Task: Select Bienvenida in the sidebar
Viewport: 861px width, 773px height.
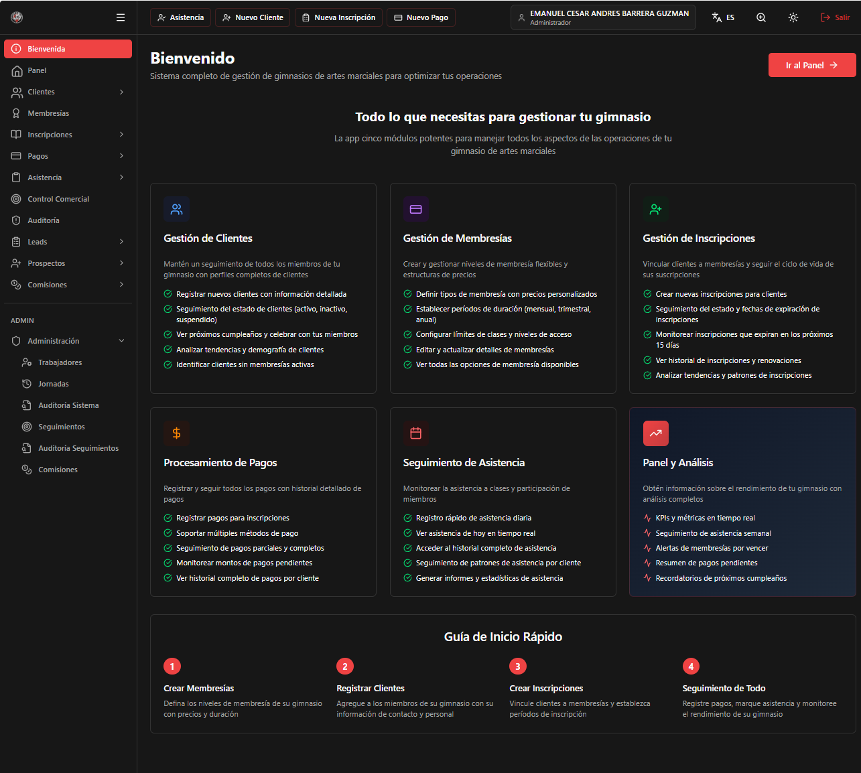Action: click(x=68, y=49)
